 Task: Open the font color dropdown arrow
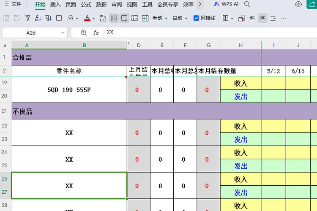(93, 19)
